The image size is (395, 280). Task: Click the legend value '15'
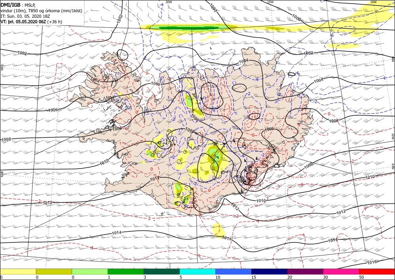click(254, 277)
